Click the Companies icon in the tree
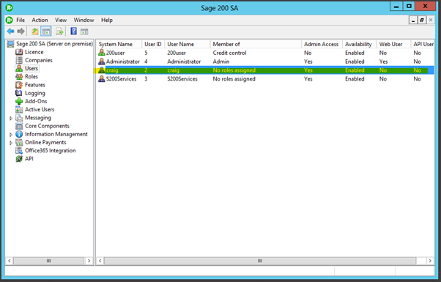 (19, 60)
